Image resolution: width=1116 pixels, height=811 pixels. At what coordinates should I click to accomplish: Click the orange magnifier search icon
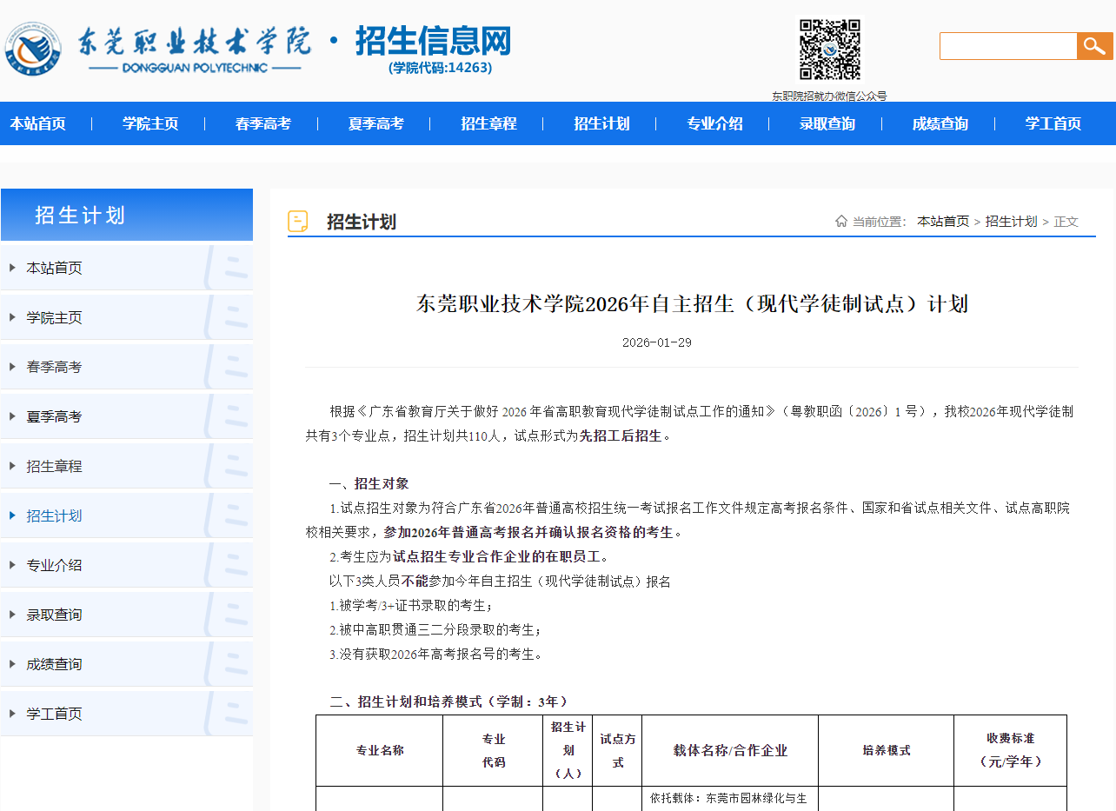click(x=1094, y=46)
